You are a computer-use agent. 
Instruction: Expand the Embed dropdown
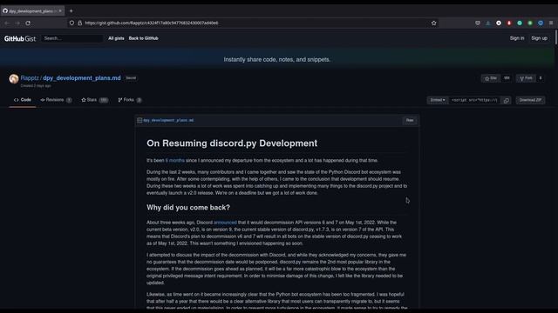tap(438, 100)
